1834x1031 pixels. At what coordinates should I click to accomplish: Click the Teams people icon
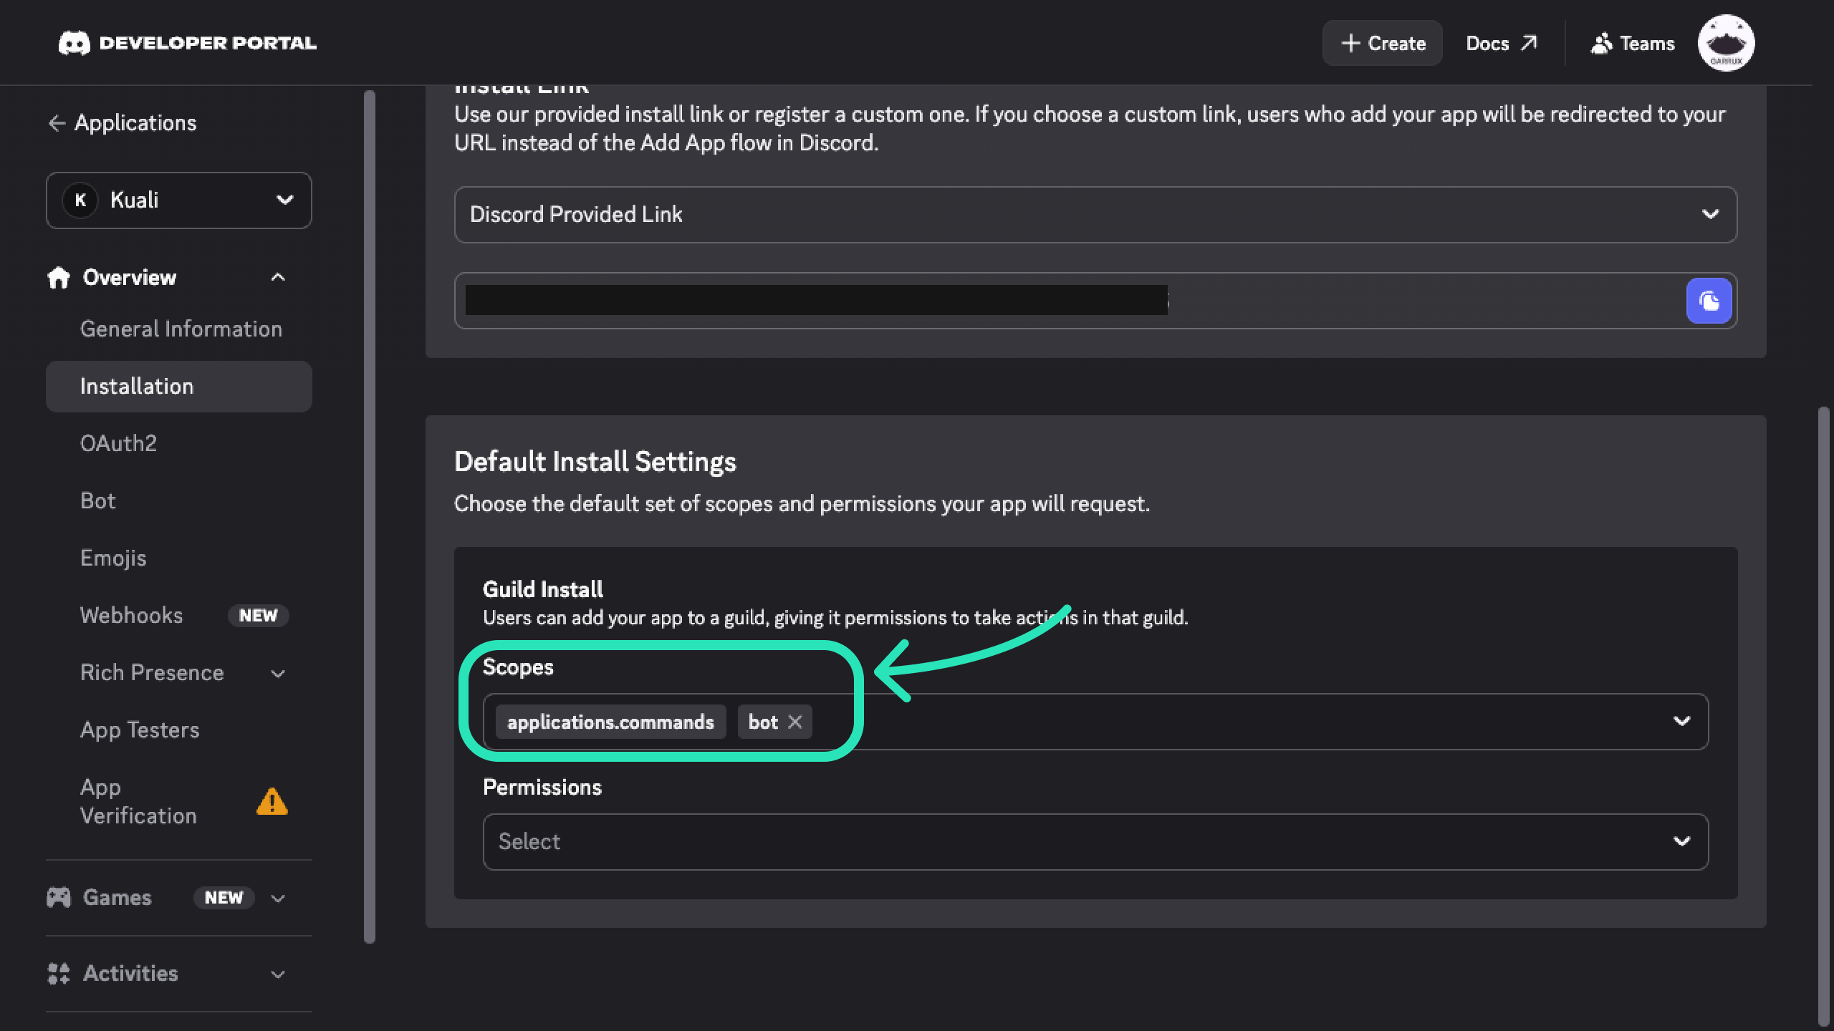click(1601, 43)
